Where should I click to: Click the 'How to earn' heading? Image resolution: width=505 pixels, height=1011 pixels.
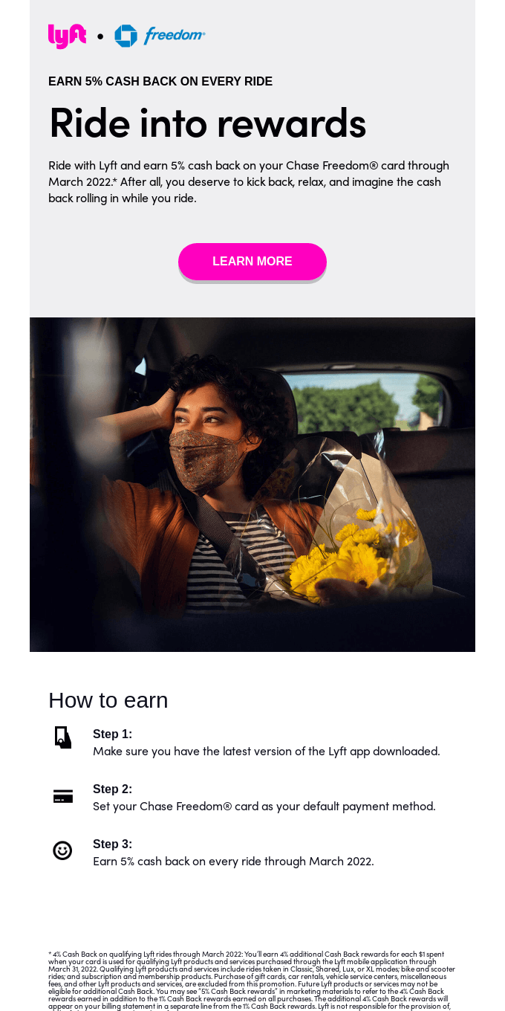coord(108,700)
